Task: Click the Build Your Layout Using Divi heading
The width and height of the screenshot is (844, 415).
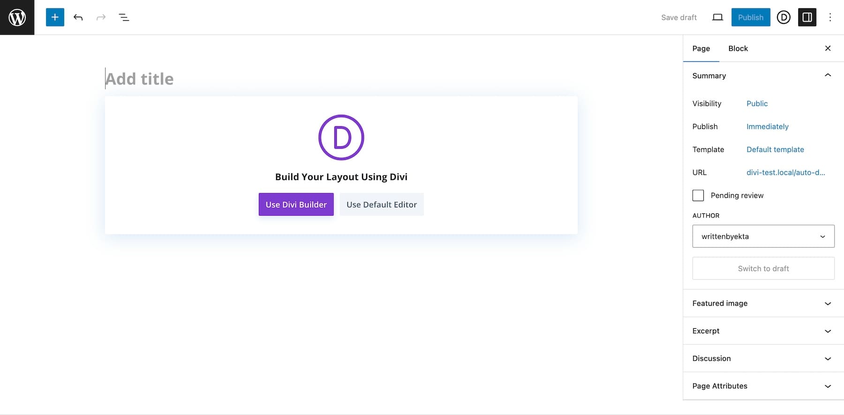Action: pyautogui.click(x=341, y=177)
